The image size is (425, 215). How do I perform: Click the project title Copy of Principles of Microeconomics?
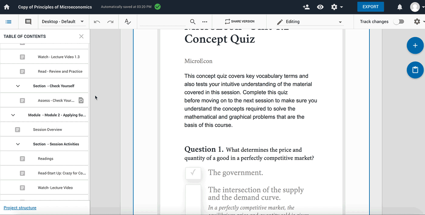pos(55,7)
